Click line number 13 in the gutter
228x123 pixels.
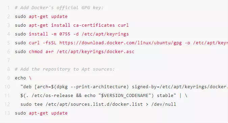[x=7, y=113]
